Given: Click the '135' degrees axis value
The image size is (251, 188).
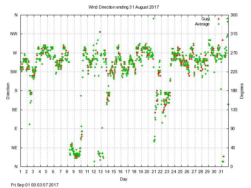Looking at the screenshot, I should (234, 110).
